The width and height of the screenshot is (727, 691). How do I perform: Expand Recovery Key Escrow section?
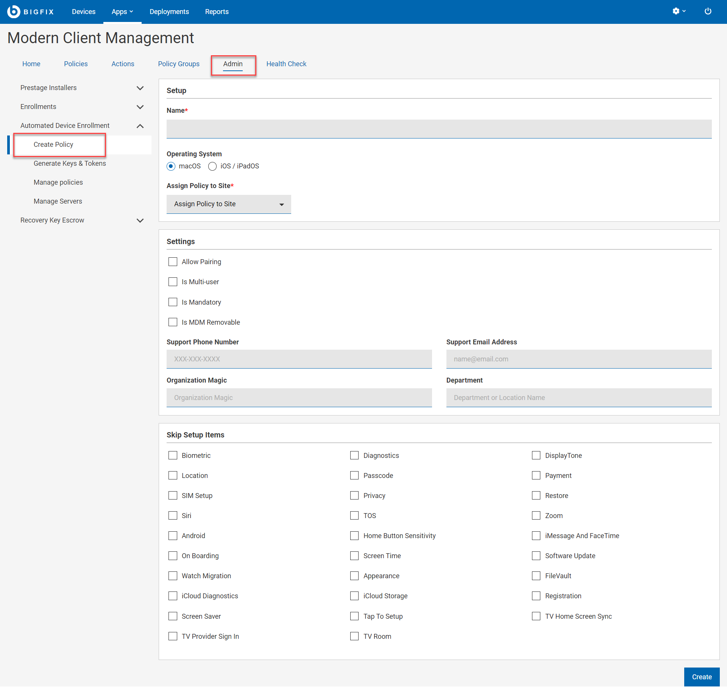click(x=140, y=220)
